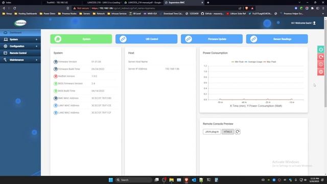Click the Server Host Name label
The width and height of the screenshot is (327, 184).
(138, 62)
